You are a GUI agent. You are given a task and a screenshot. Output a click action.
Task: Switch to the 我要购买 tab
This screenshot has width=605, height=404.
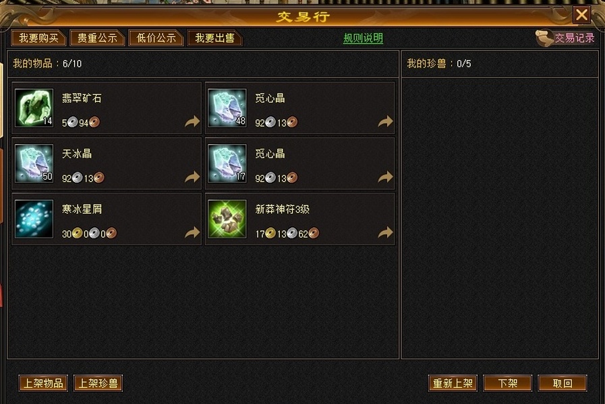coord(38,38)
